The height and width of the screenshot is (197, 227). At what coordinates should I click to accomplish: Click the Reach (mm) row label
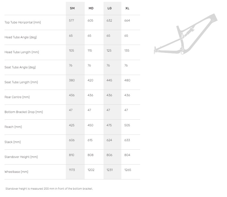(x=13, y=127)
